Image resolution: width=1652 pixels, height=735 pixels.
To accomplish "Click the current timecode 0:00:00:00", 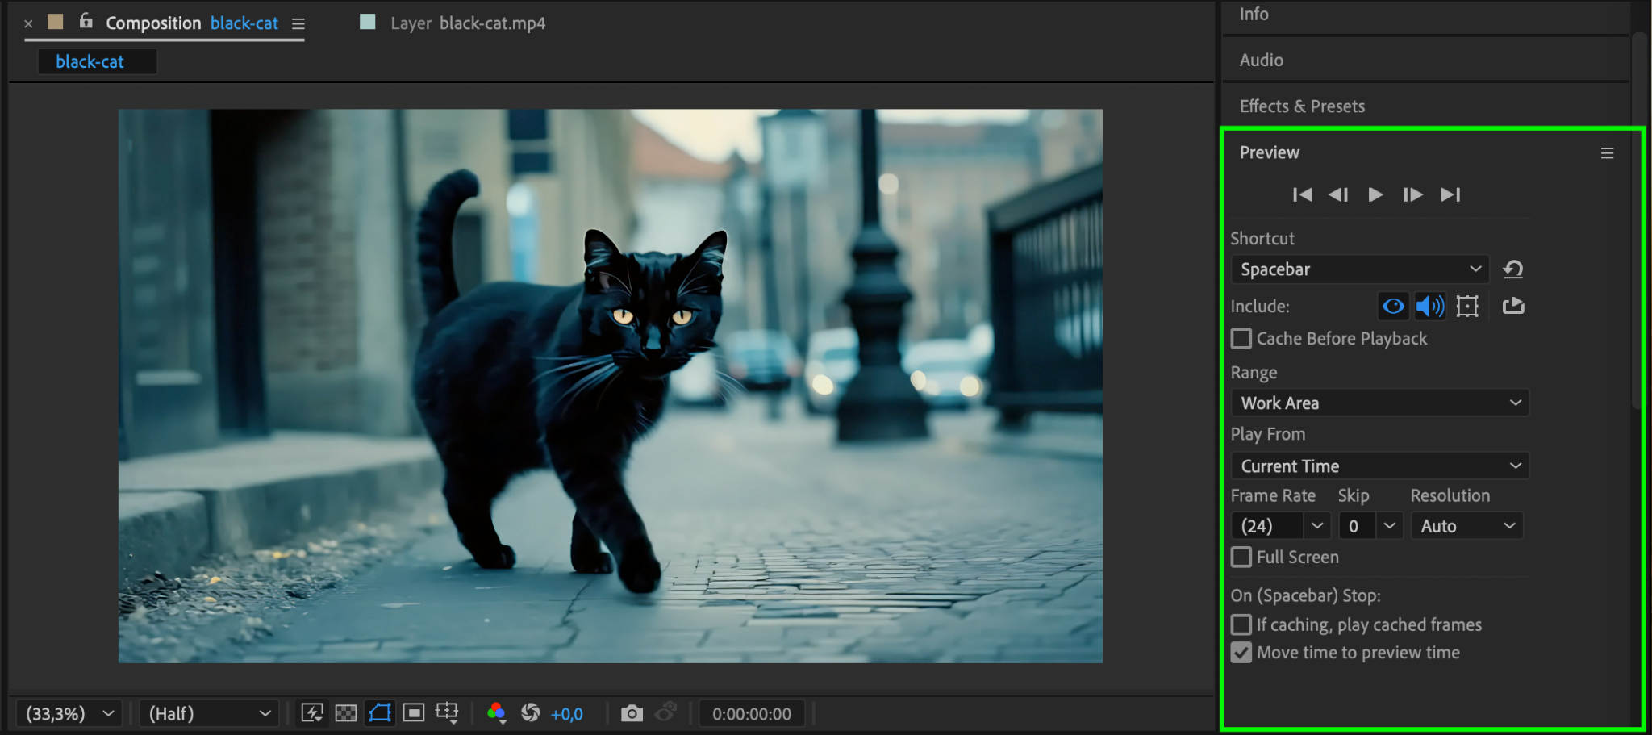I will pos(751,714).
